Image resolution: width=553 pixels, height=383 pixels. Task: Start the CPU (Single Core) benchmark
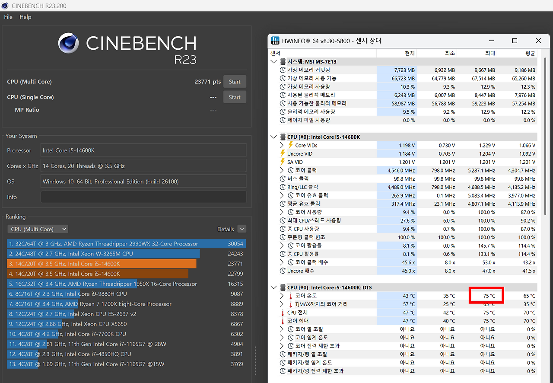click(235, 97)
